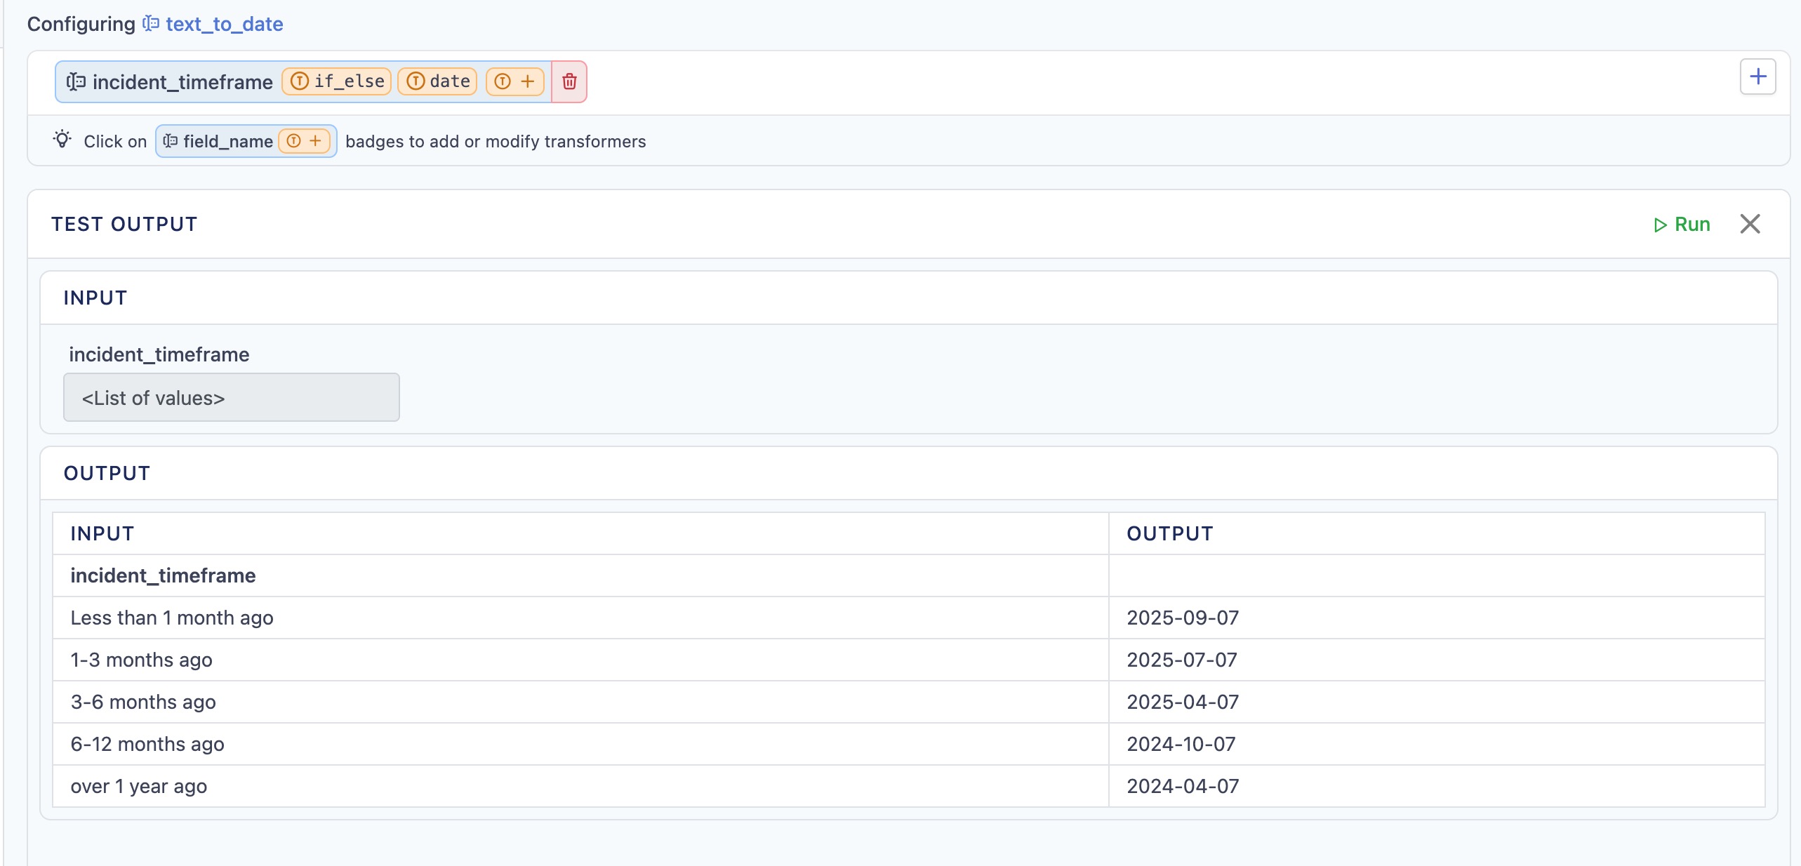Delete the incident_timeframe field with trash icon
The height and width of the screenshot is (866, 1801).
tap(569, 81)
